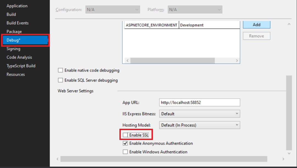This screenshot has width=297, height=168.
Task: Toggle Enable native code debugging
Action: point(60,70)
